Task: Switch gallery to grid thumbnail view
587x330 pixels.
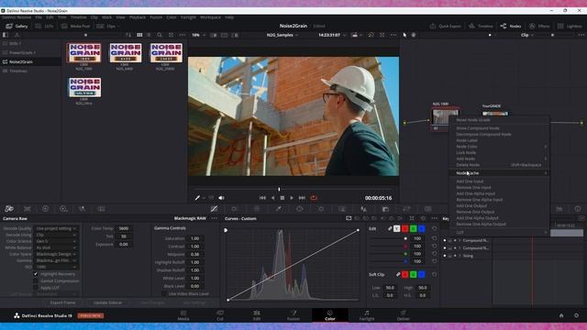Action: click(x=139, y=35)
